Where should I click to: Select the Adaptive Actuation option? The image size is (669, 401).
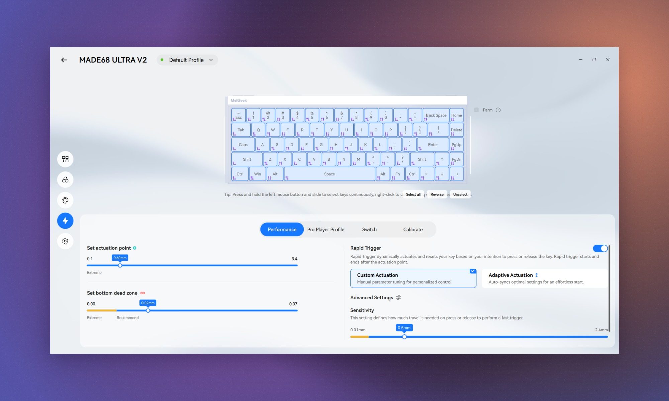(545, 278)
